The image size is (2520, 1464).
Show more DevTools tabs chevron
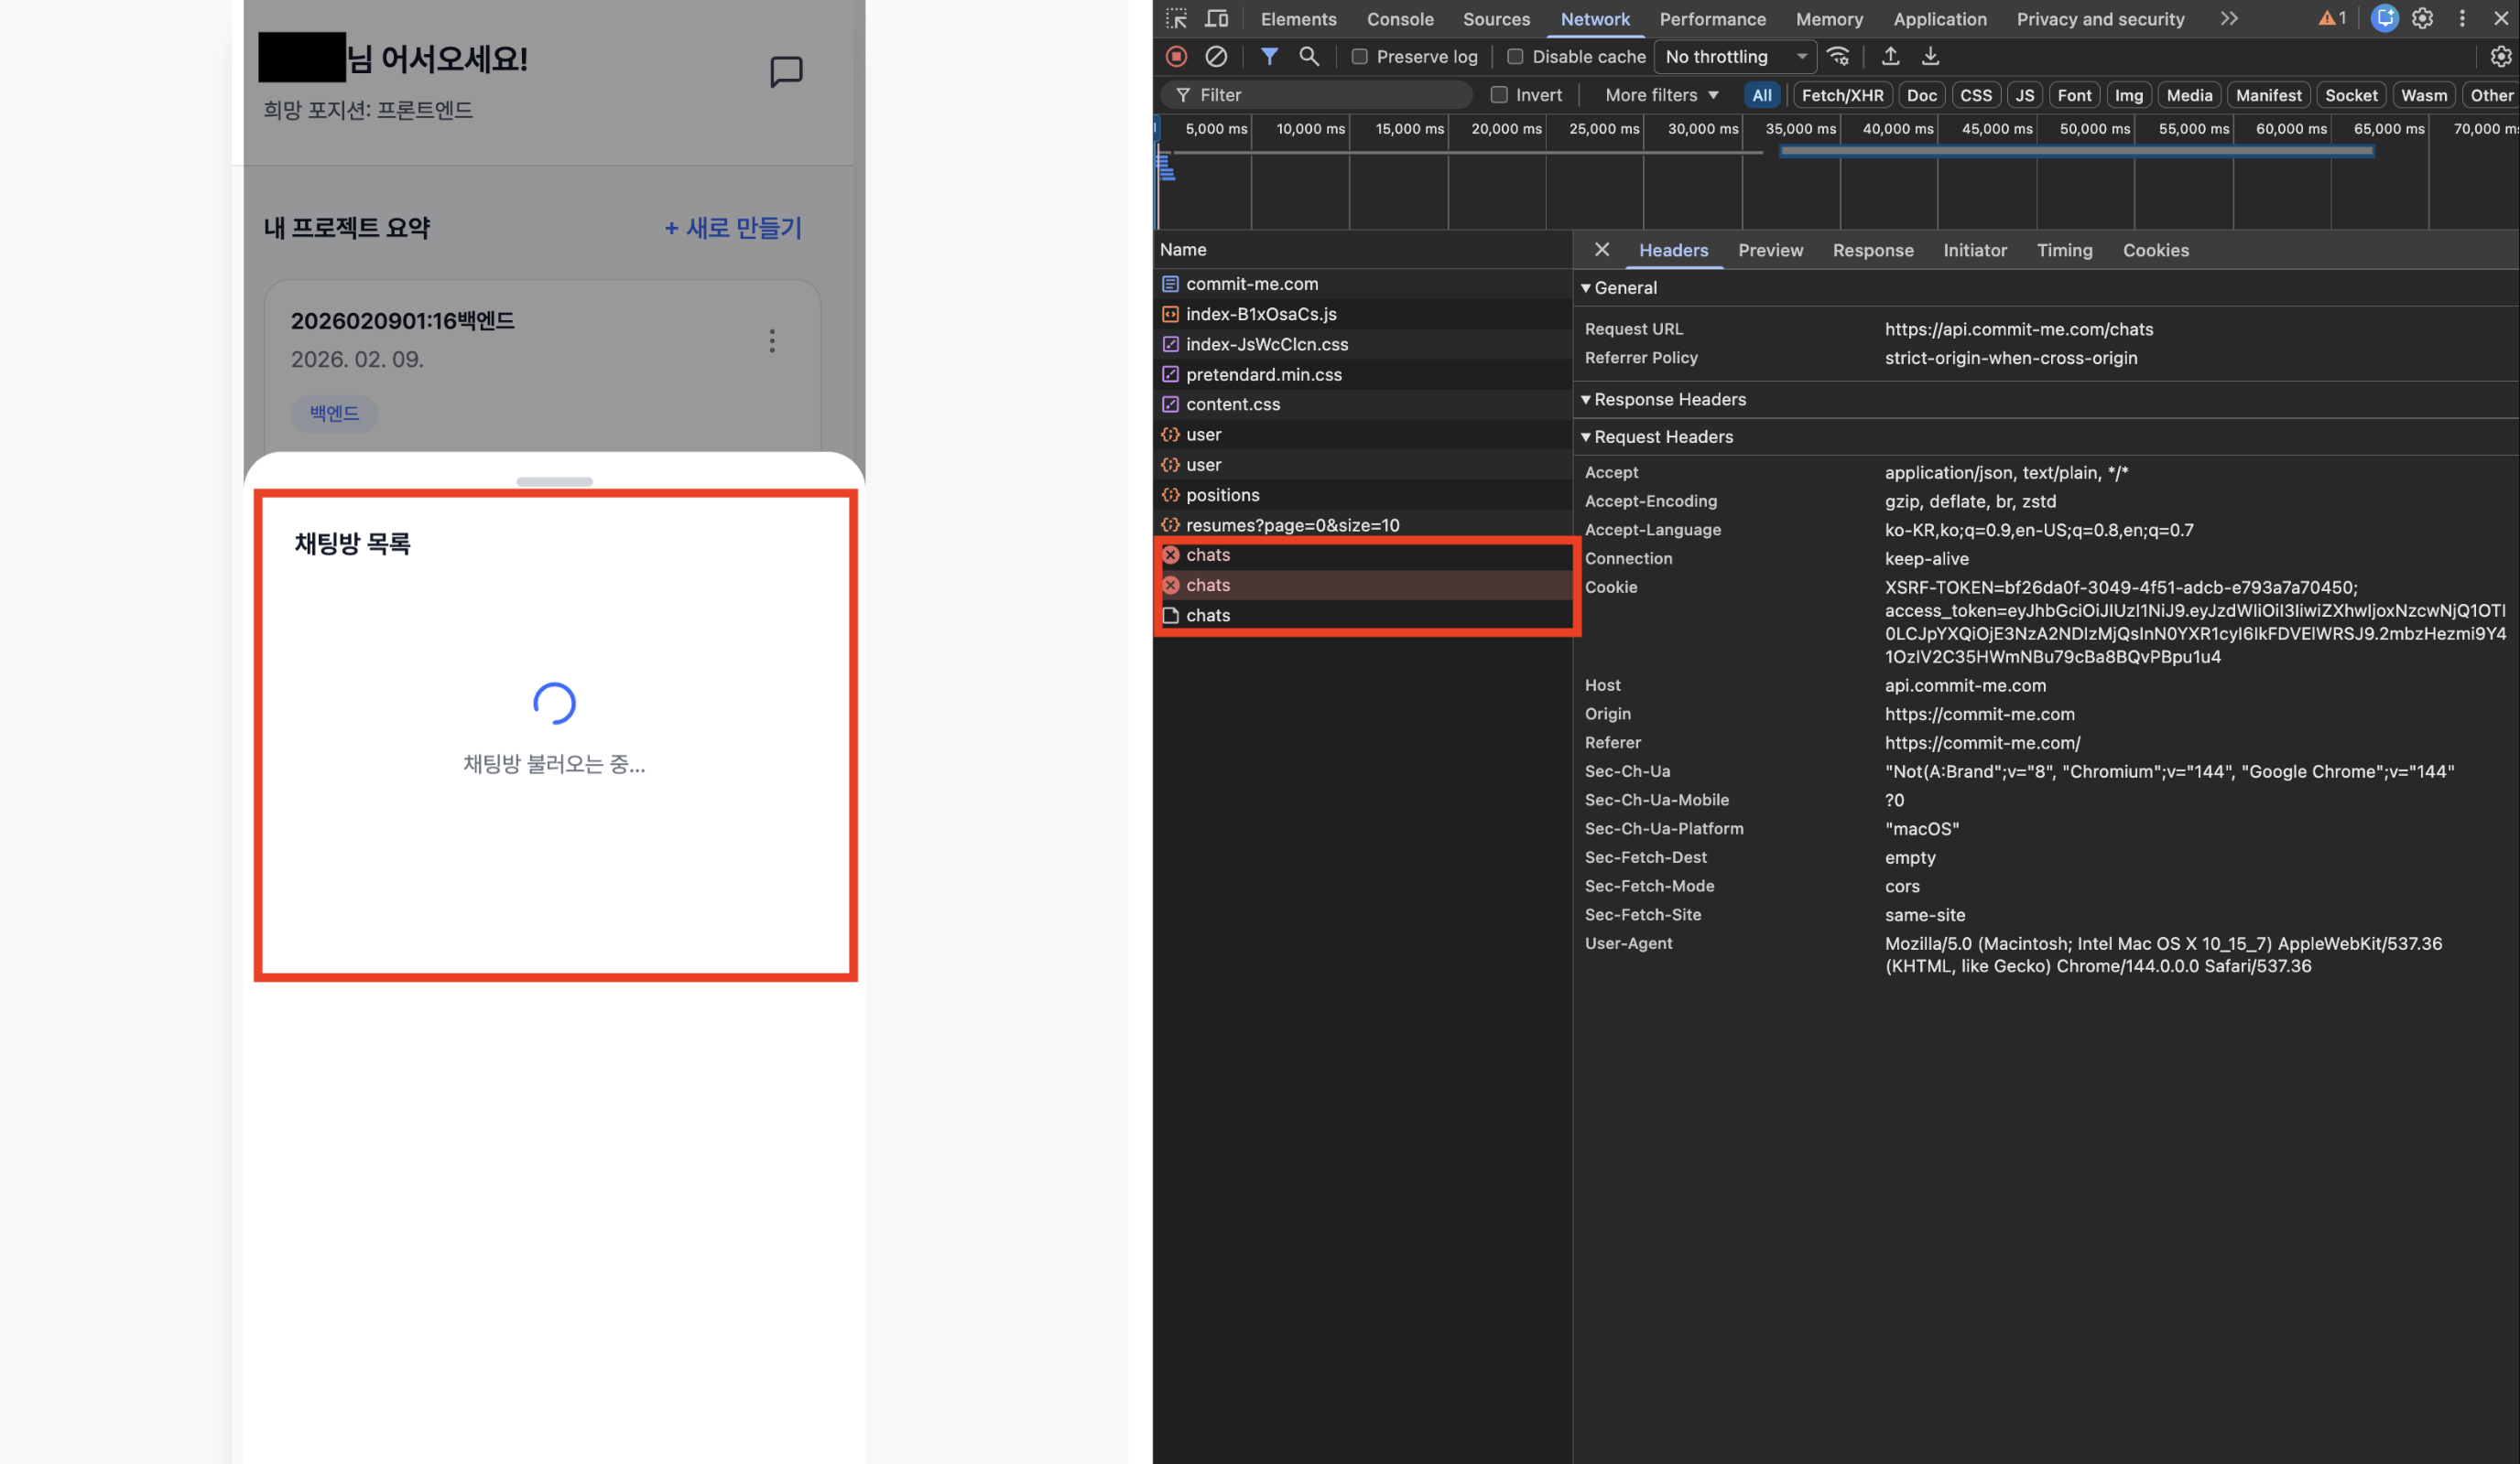click(x=2229, y=19)
